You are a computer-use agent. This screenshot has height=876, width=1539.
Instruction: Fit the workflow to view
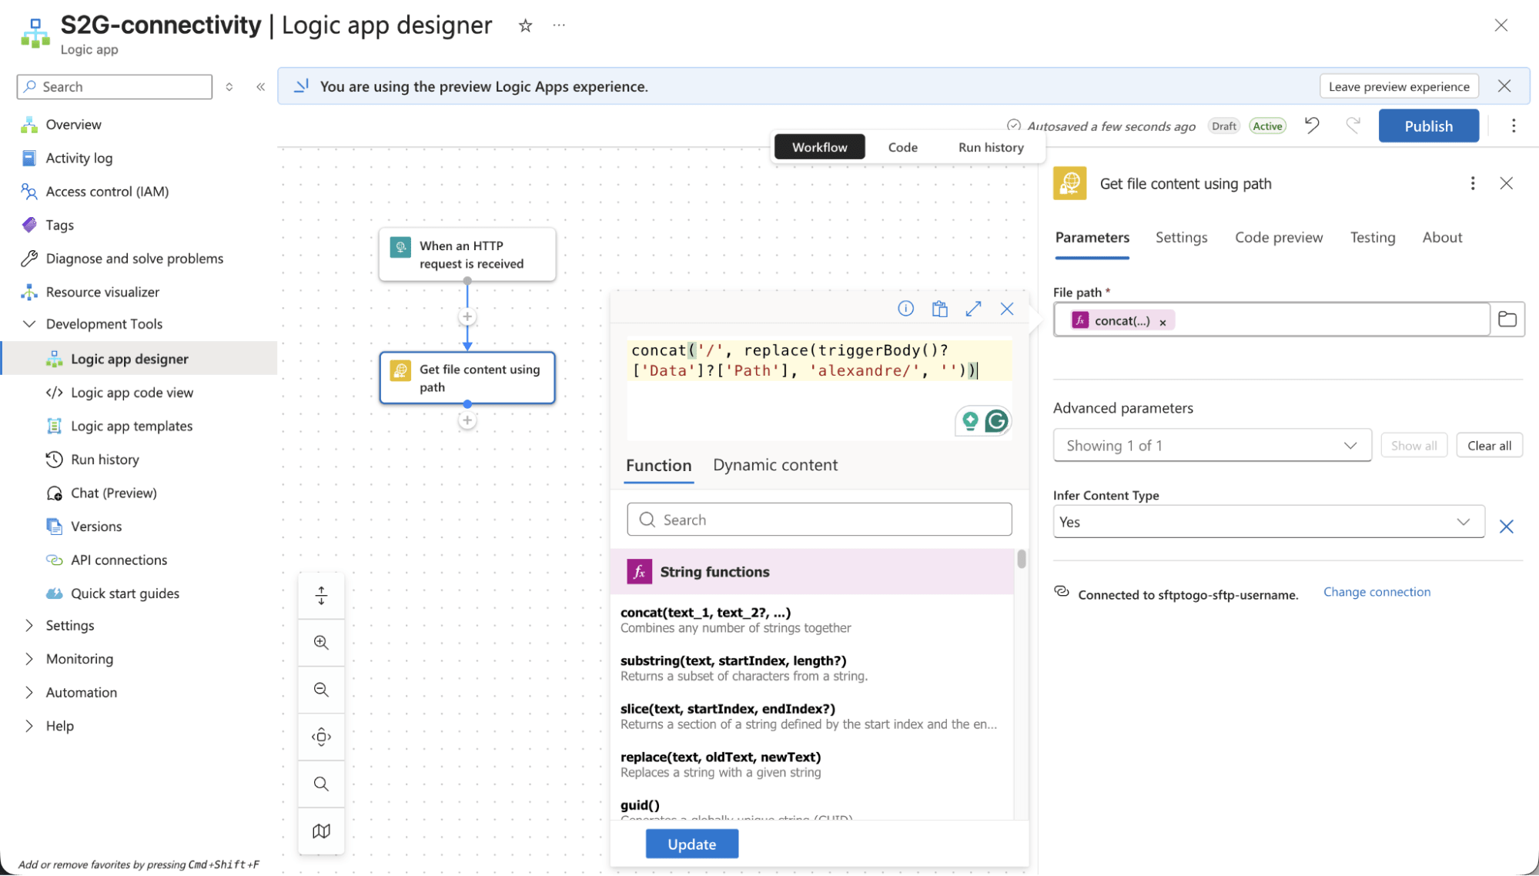pyautogui.click(x=321, y=737)
